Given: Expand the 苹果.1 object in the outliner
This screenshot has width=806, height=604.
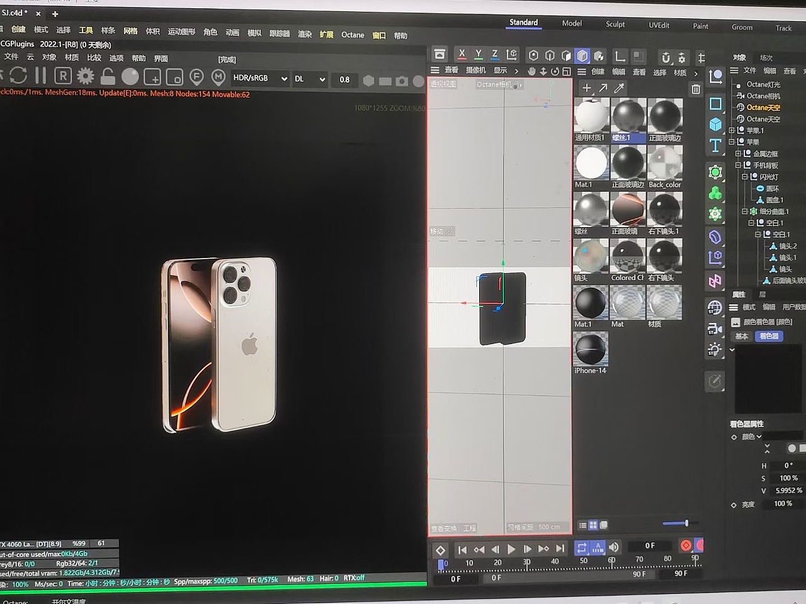Looking at the screenshot, I should (x=732, y=130).
